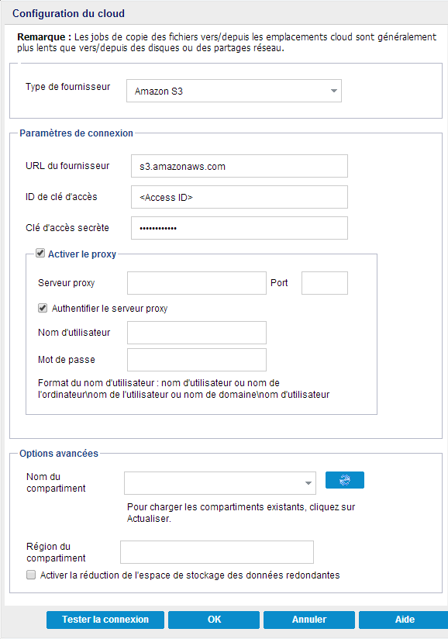Viewport: 448px width, 639px height.
Task: Open the Nom du compartiment dropdown
Action: point(307,482)
